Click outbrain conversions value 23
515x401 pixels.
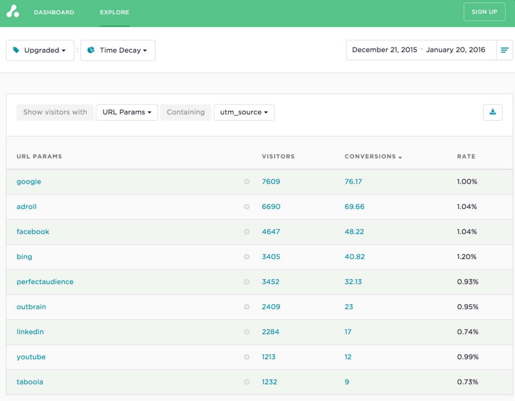point(349,307)
